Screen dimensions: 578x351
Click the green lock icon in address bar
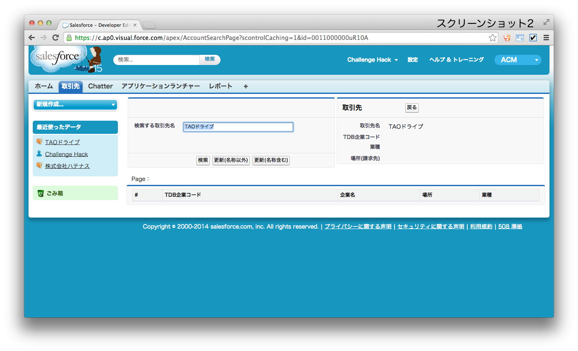pos(69,38)
